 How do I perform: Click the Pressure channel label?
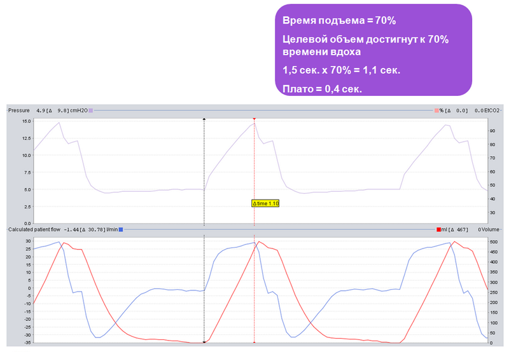(19, 111)
